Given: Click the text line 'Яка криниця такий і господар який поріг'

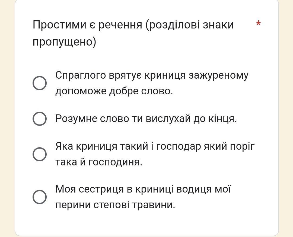Looking at the screenshot, I should [155, 146].
